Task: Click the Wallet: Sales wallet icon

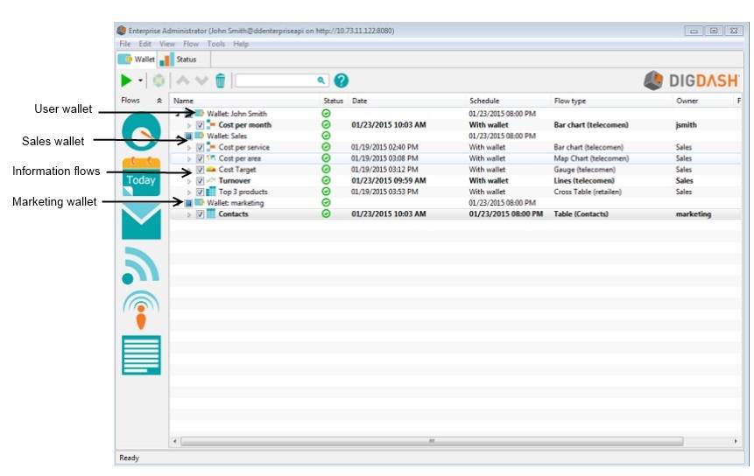Action: (x=199, y=136)
